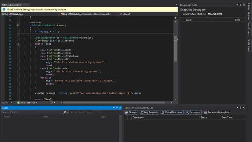Pin the Microsoft Azure Activity Log panel
The height and width of the screenshot is (142, 252).
pos(240,108)
